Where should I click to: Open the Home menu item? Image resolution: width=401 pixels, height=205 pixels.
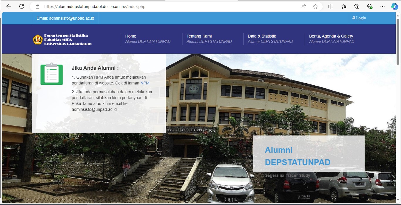pos(131,36)
